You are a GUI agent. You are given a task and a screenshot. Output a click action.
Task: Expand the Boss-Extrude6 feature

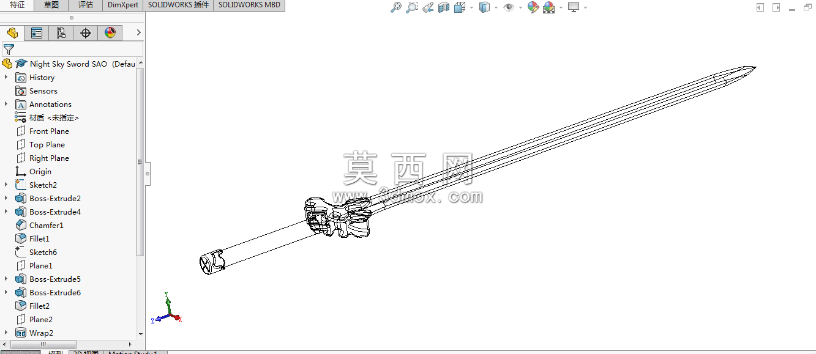(x=6, y=292)
